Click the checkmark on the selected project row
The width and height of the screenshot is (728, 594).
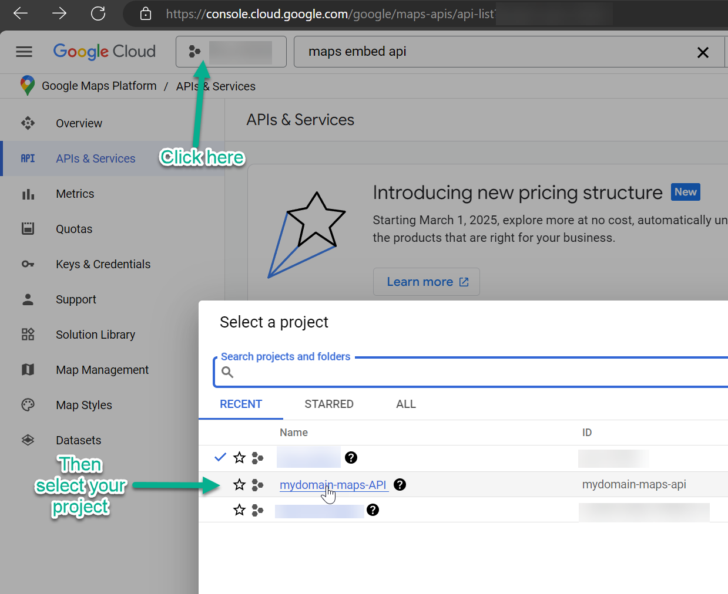220,457
